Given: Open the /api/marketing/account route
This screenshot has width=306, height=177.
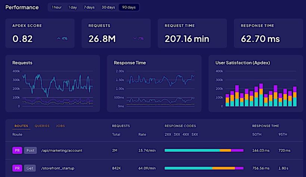Looking at the screenshot, I should pos(62,150).
